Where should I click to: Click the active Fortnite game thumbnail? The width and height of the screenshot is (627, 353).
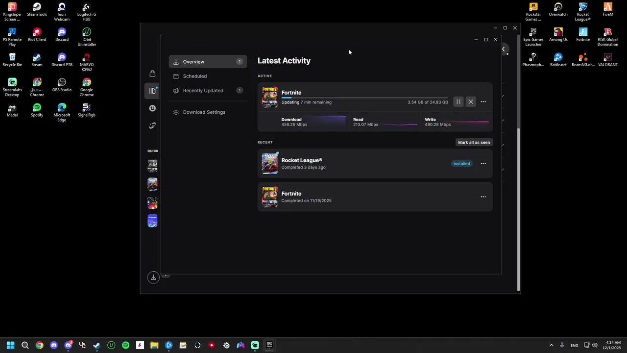(x=269, y=97)
